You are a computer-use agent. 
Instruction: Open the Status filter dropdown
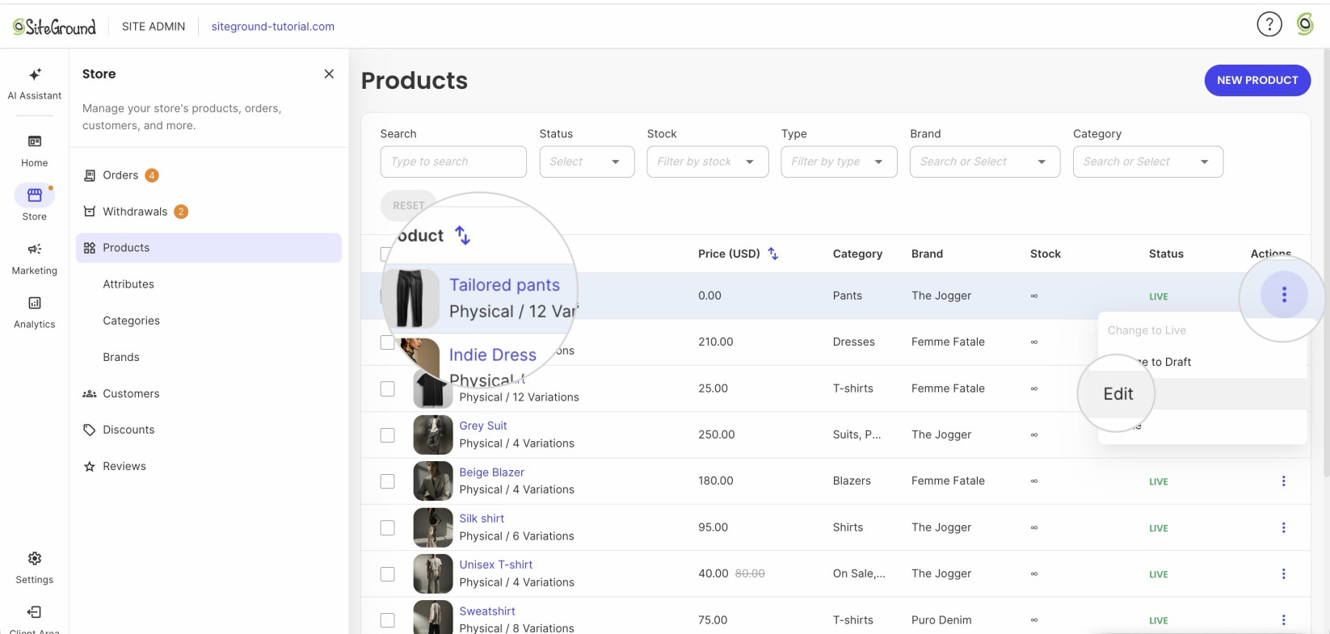(587, 162)
